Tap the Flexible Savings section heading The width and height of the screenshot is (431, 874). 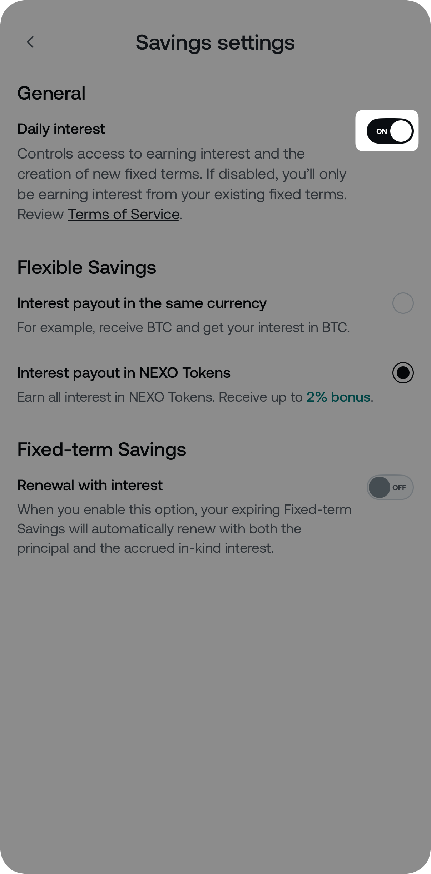(x=87, y=267)
